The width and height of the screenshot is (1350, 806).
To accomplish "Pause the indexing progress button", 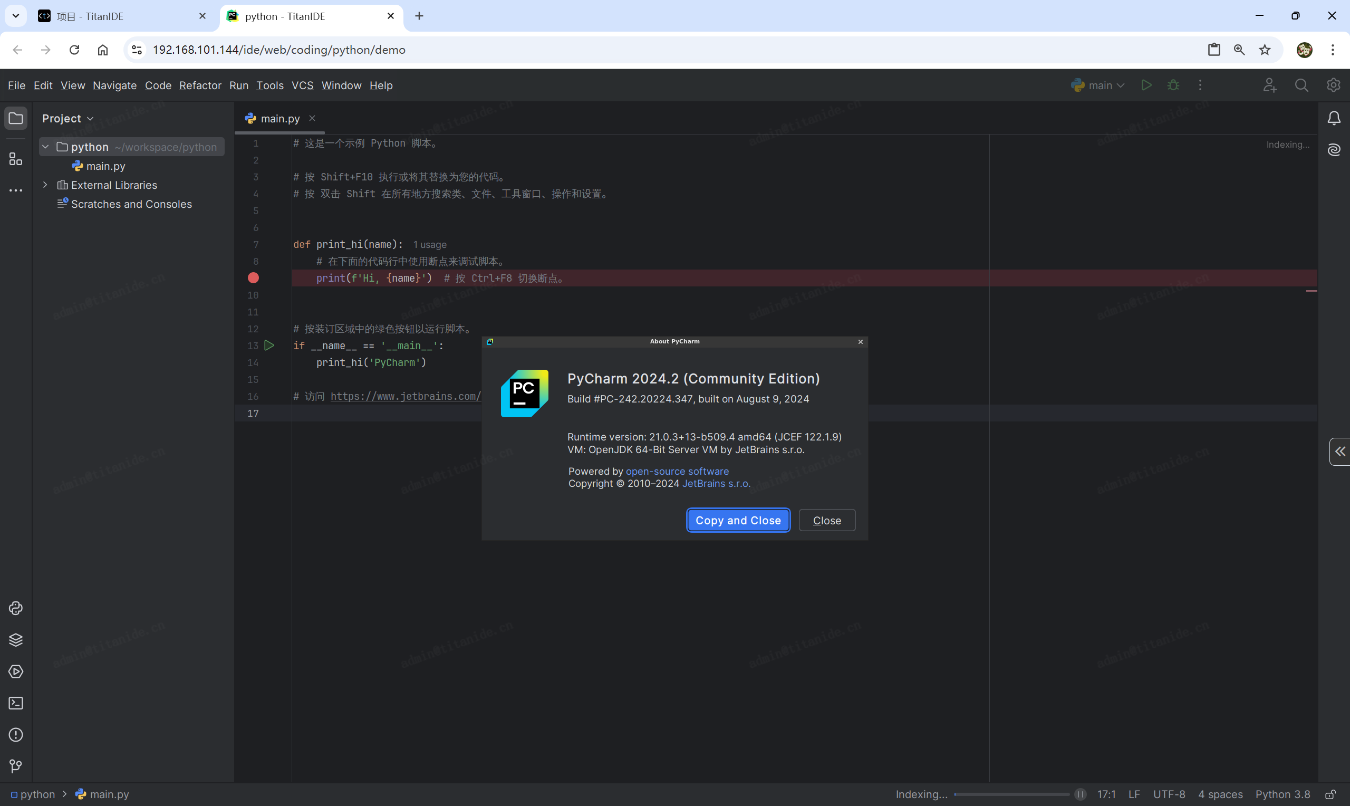I will [x=1080, y=794].
